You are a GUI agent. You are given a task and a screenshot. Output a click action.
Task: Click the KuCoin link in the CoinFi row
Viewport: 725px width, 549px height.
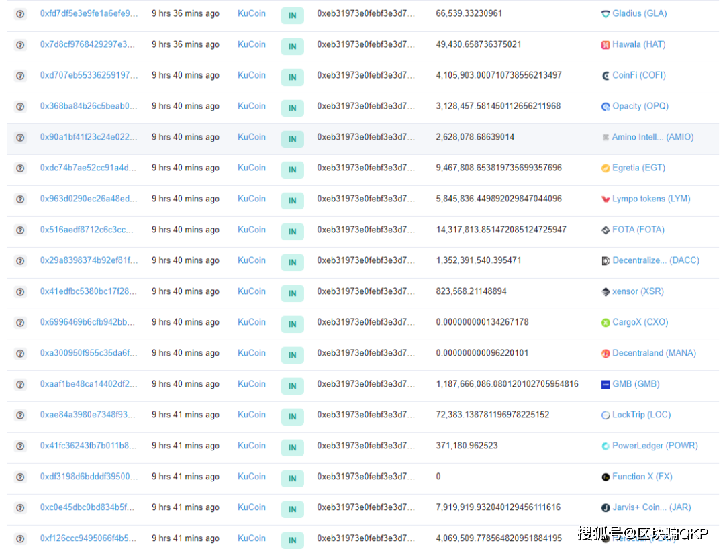pos(252,75)
